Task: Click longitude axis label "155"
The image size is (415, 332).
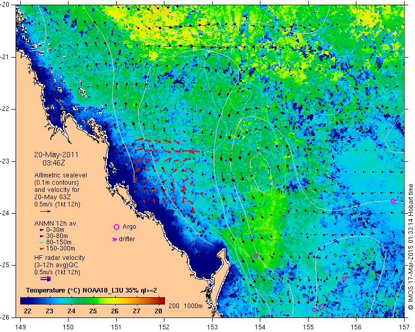Action: point(308,327)
